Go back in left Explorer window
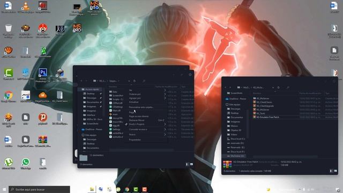Screen dimensions: 343x193 [x=81, y=81]
